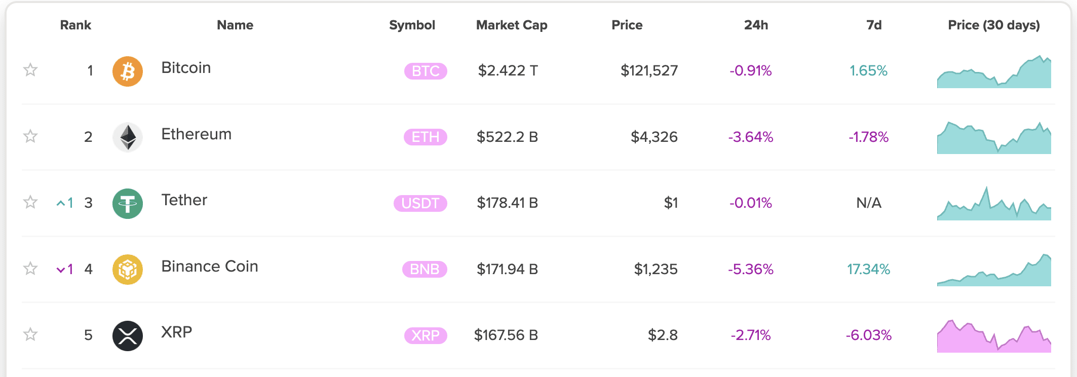Click the Binance Coin logo icon
This screenshot has width=1077, height=377.
coord(127,270)
